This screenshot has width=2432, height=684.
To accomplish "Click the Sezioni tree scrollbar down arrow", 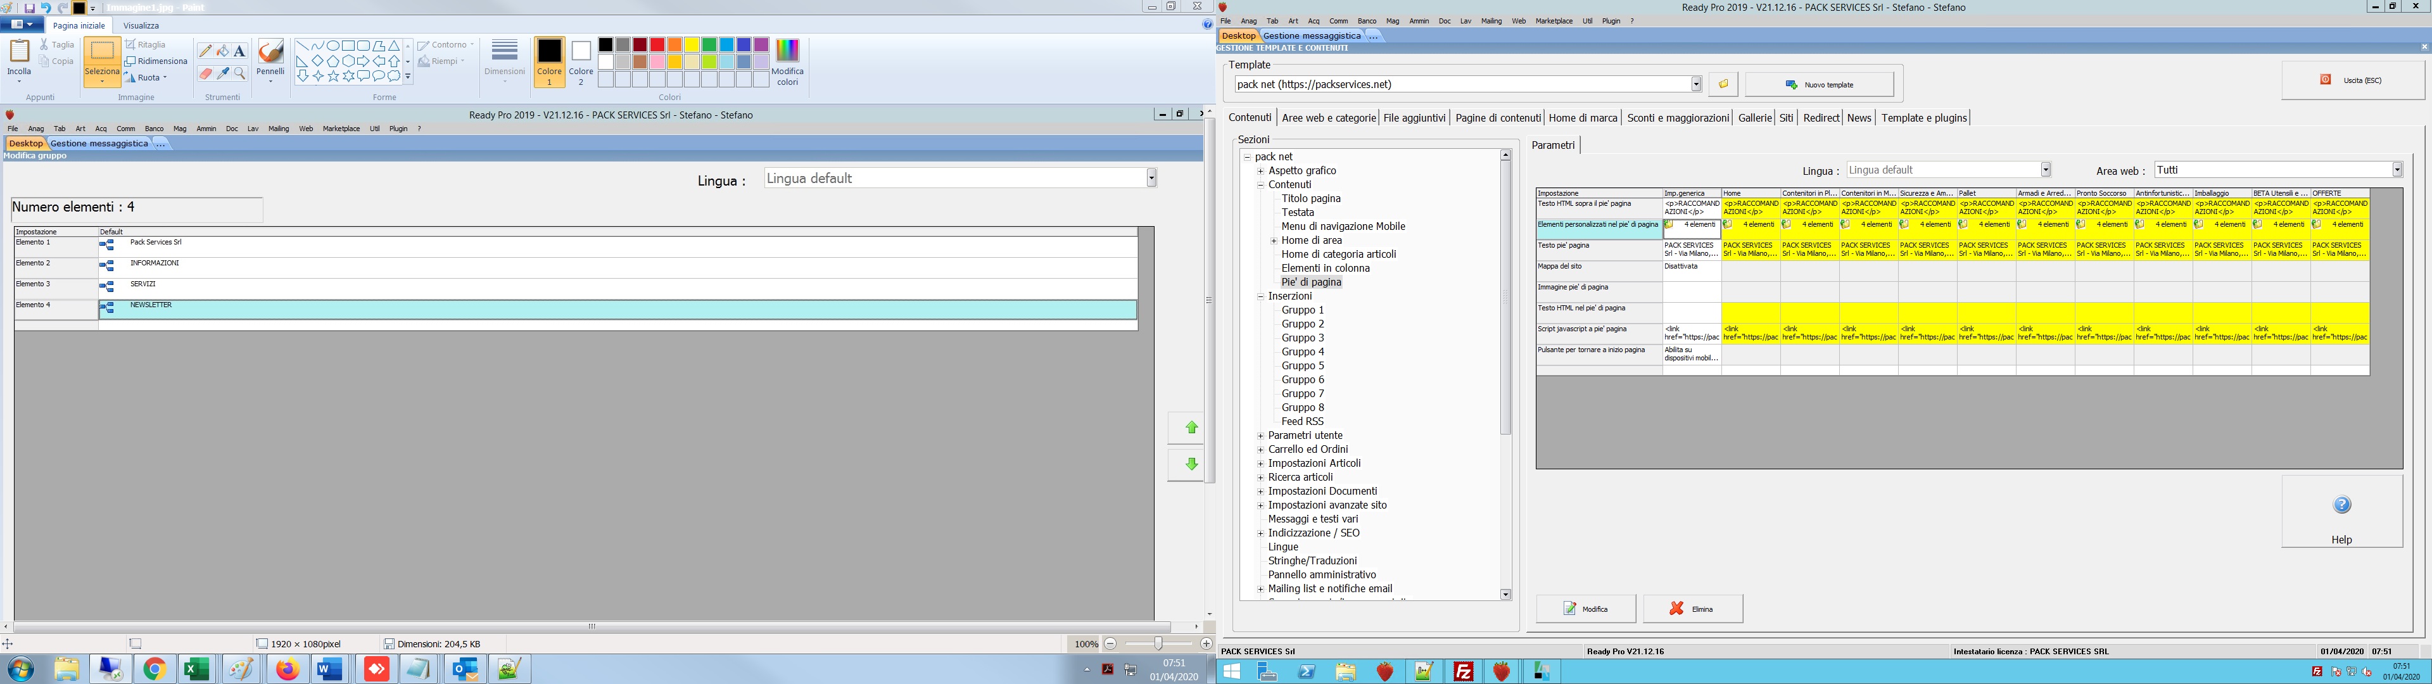I will [1505, 594].
